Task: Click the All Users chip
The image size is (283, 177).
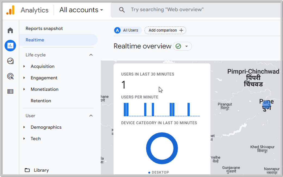Action: click(128, 30)
